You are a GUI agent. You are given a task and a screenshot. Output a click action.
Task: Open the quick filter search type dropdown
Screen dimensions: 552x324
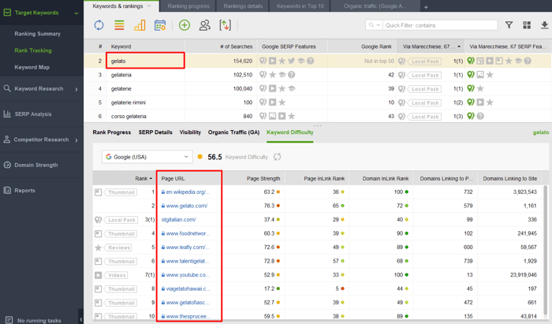tap(375, 25)
